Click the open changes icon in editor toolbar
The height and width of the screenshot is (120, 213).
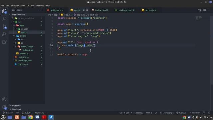click(200, 10)
